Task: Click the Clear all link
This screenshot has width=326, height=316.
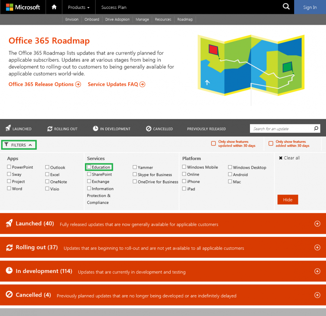Action: tap(292, 158)
